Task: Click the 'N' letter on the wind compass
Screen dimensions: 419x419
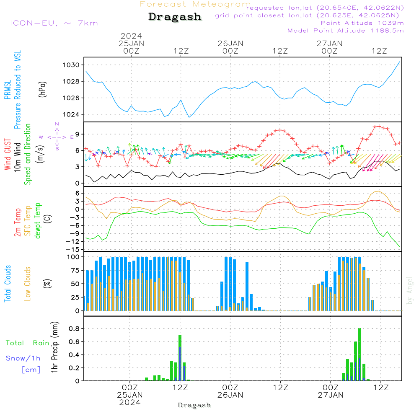Action: point(57,124)
